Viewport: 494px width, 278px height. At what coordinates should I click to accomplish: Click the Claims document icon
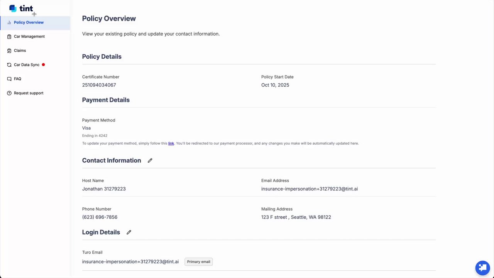[9, 51]
